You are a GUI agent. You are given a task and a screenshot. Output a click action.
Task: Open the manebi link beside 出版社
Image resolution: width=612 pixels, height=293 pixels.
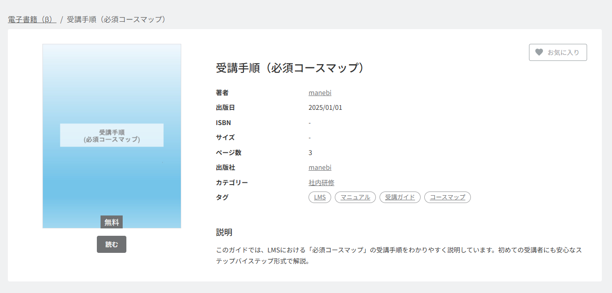tap(320, 167)
